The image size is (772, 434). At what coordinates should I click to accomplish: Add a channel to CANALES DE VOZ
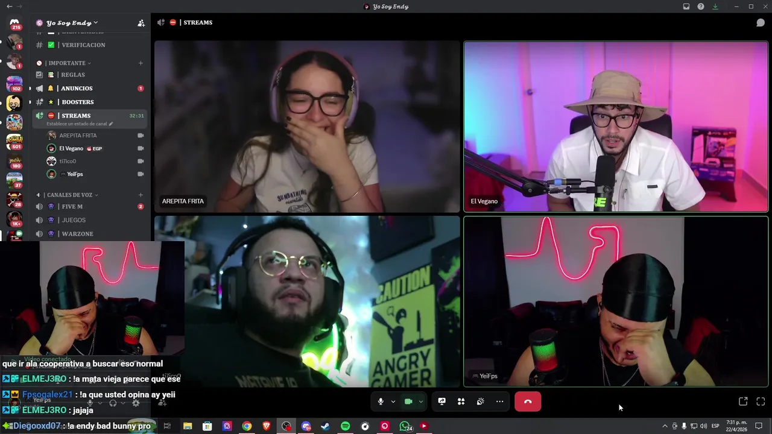pyautogui.click(x=141, y=195)
